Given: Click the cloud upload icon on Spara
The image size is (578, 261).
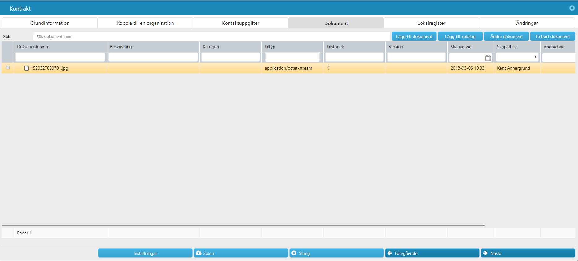Looking at the screenshot, I should tap(199, 253).
